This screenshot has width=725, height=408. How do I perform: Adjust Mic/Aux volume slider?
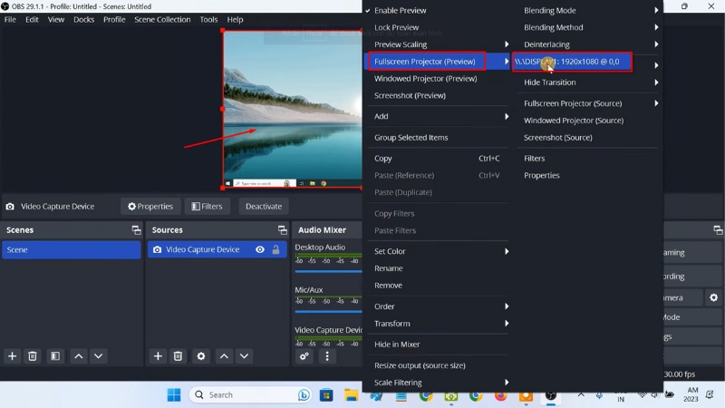point(328,311)
